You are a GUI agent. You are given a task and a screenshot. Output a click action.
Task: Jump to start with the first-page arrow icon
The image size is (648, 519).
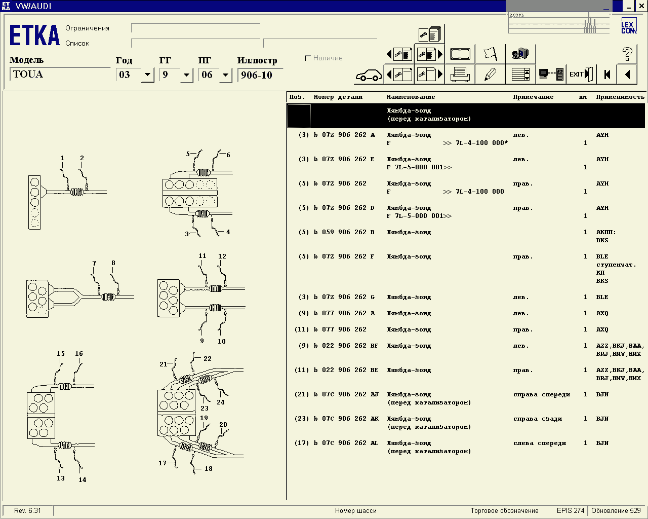pyautogui.click(x=607, y=75)
